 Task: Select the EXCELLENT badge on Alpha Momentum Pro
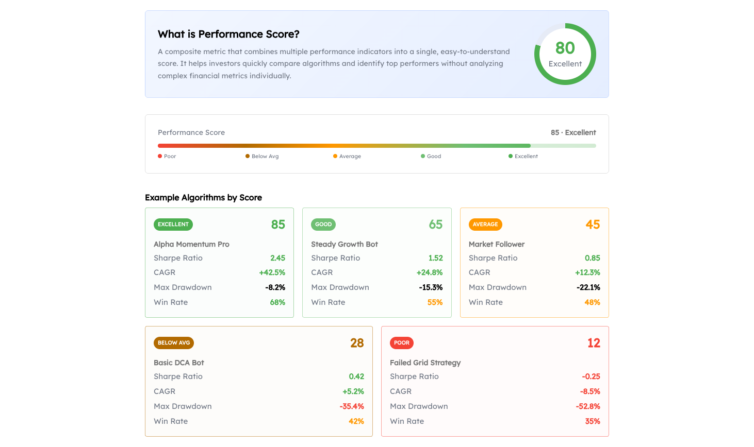173,224
